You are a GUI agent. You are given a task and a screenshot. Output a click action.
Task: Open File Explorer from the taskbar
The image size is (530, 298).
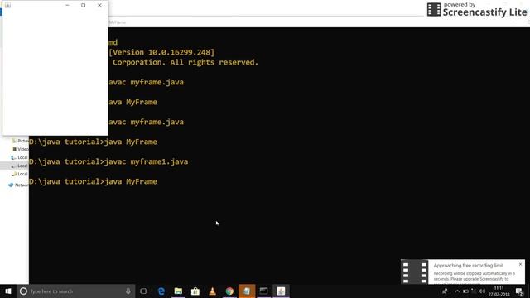point(178,291)
